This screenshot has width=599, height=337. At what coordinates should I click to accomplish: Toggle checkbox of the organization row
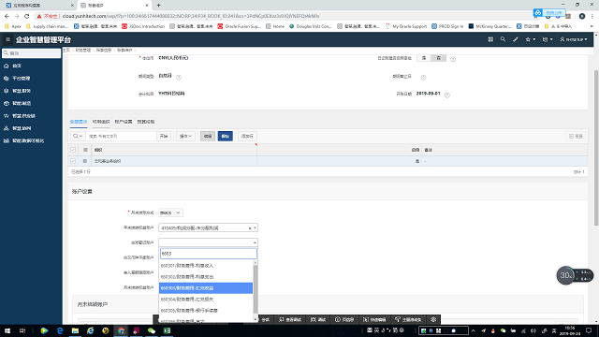pyautogui.click(x=73, y=161)
